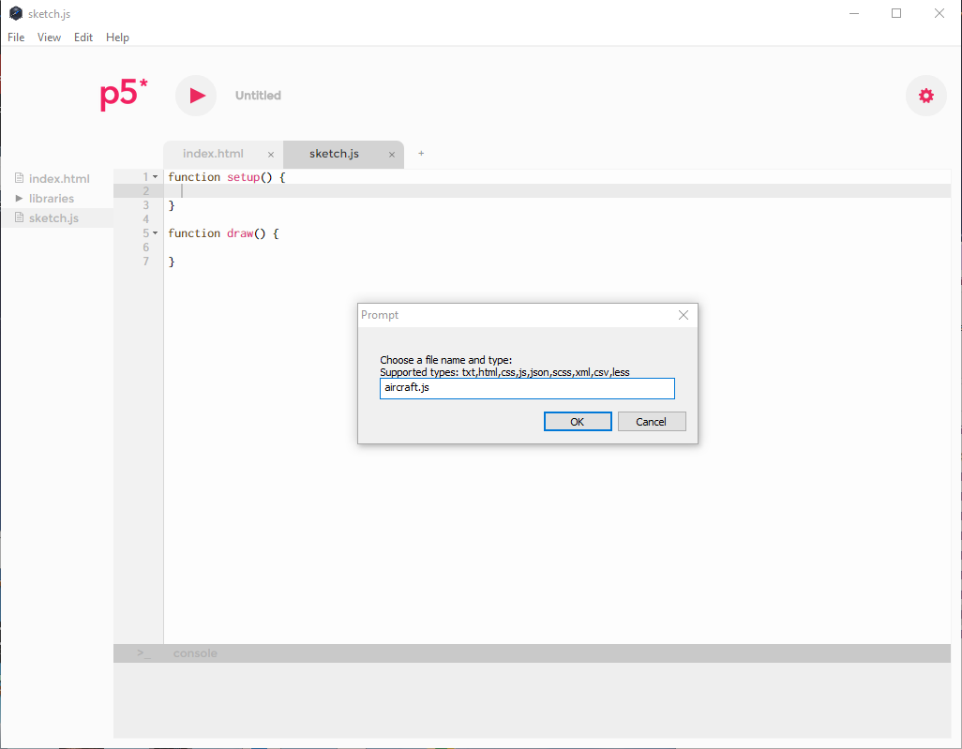Add a new tab with plus icon

pos(421,154)
